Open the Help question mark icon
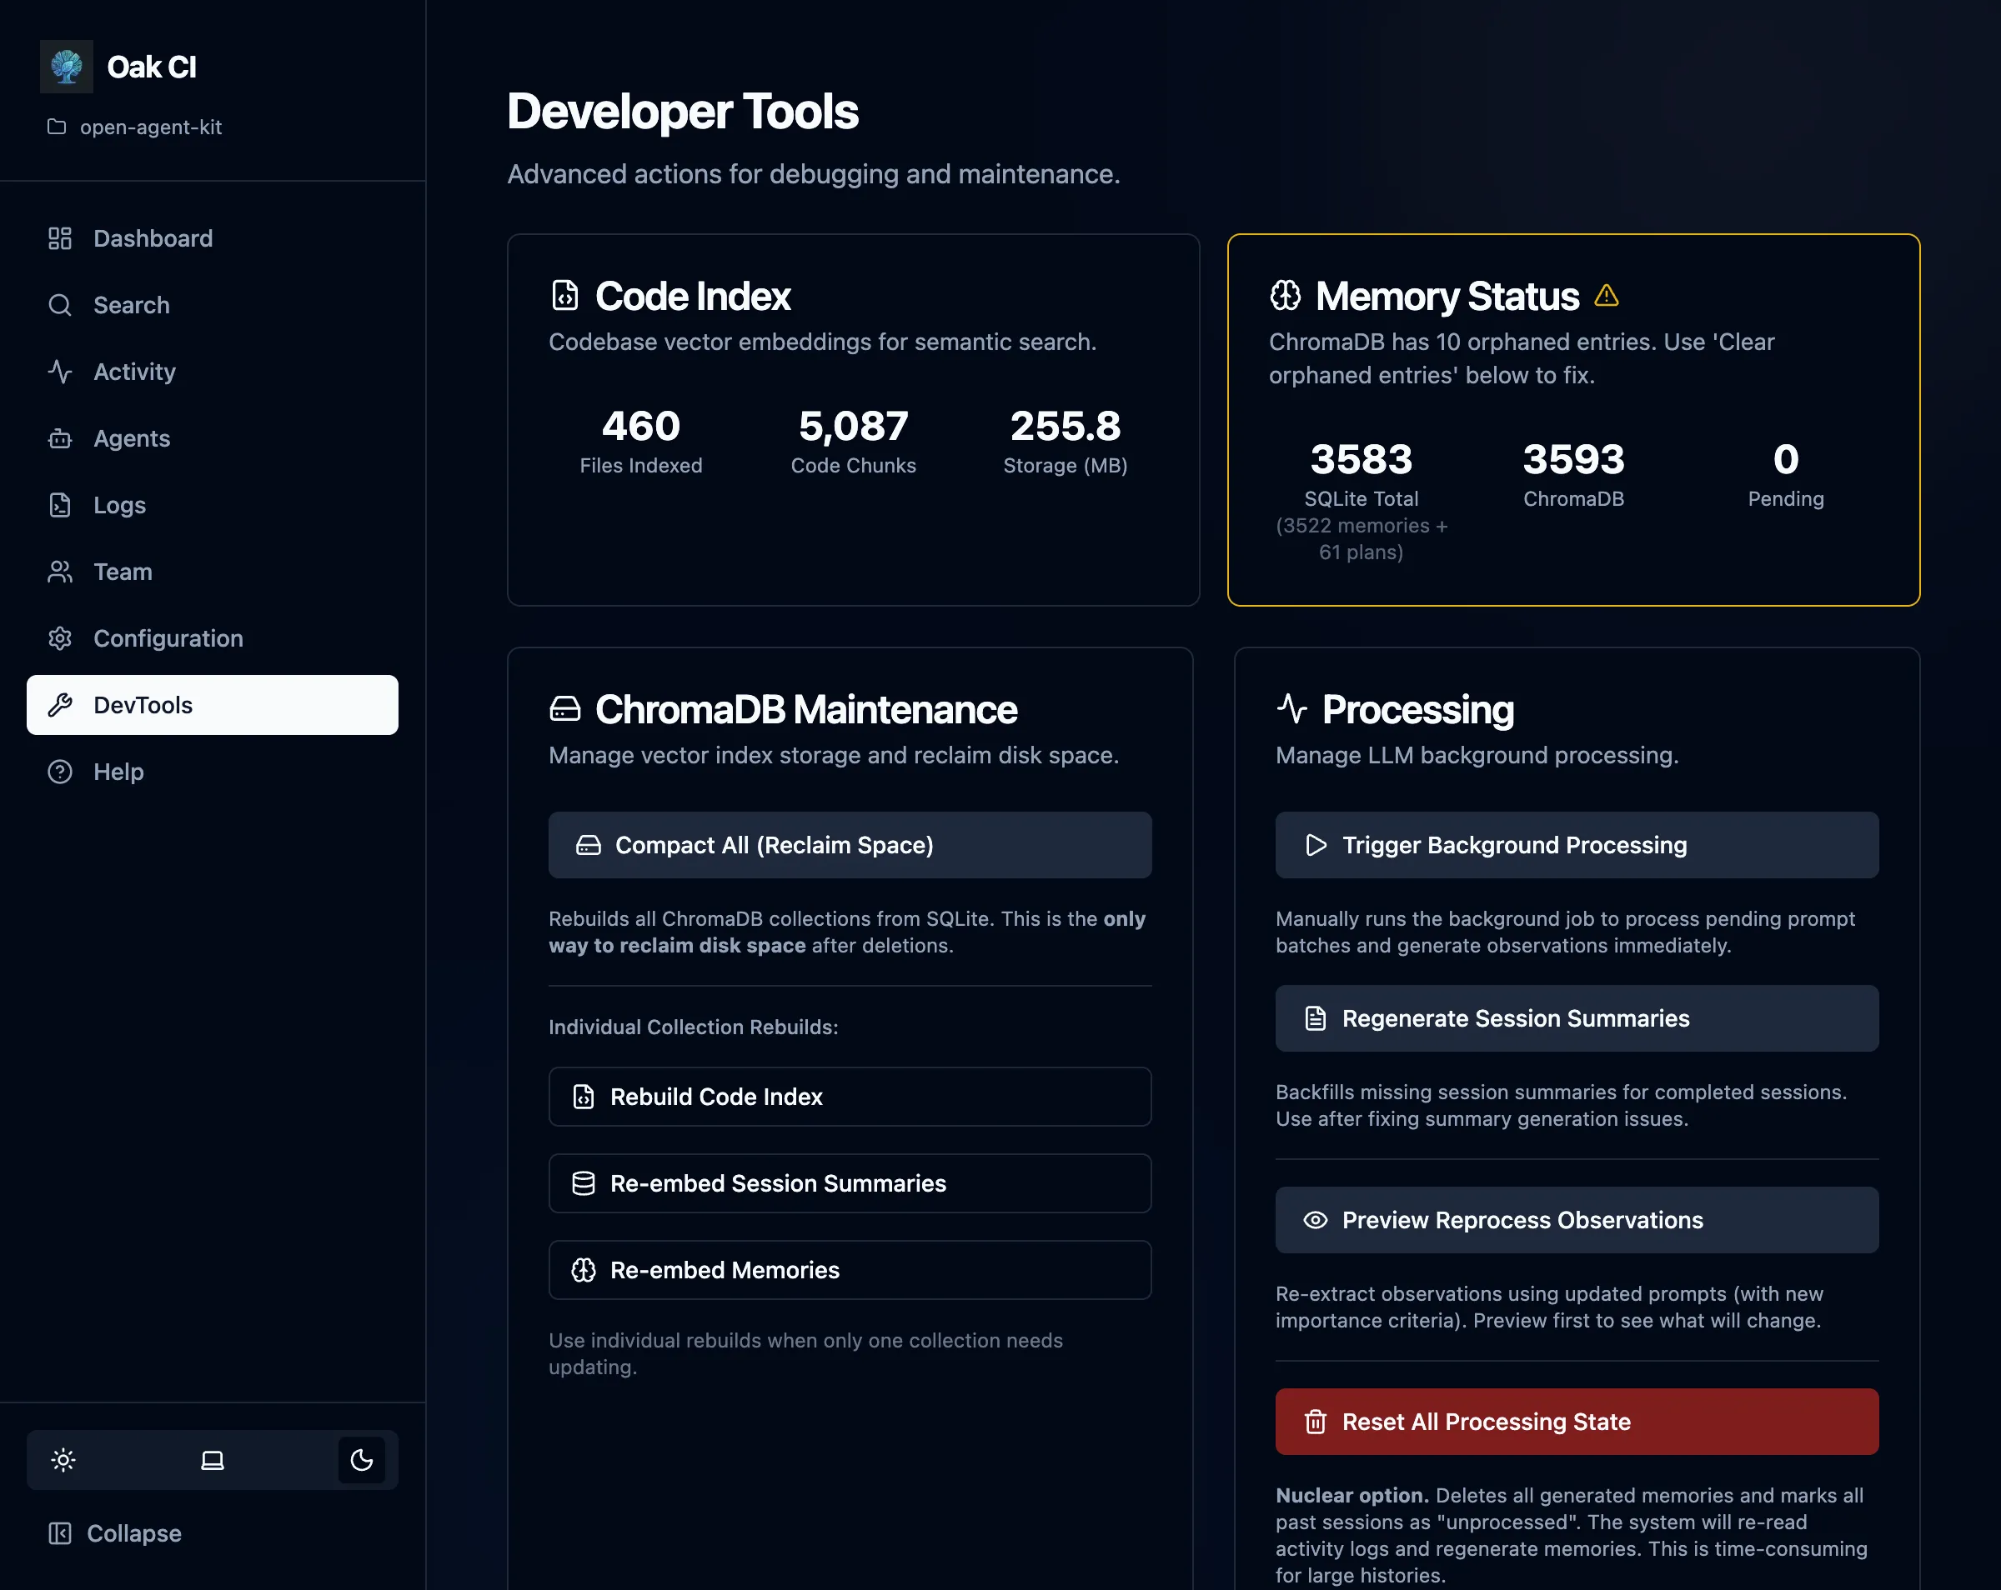Screen dimensions: 2001x1590 [x=60, y=771]
